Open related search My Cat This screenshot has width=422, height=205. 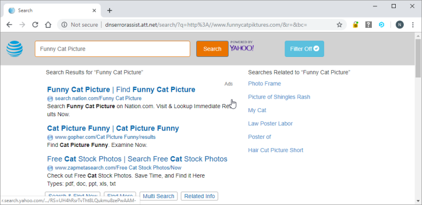click(x=257, y=110)
